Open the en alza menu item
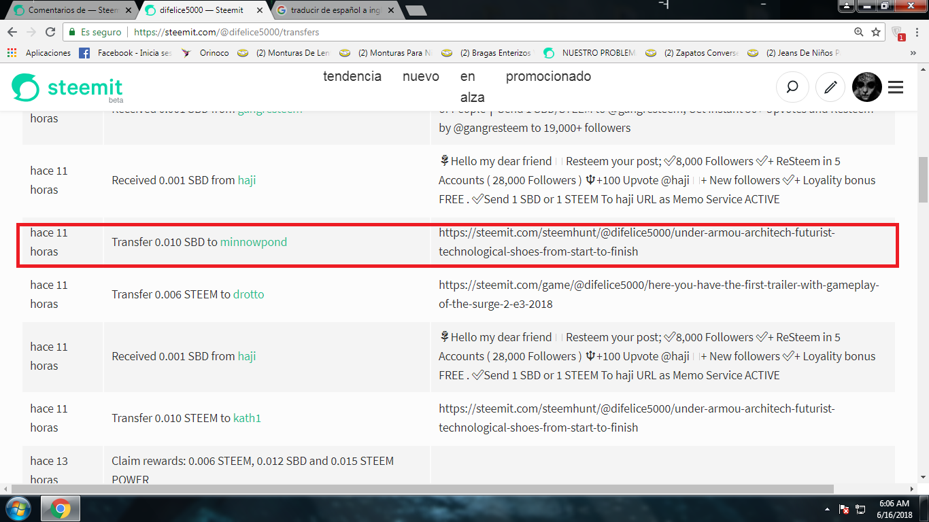Image resolution: width=929 pixels, height=522 pixels. (472, 86)
